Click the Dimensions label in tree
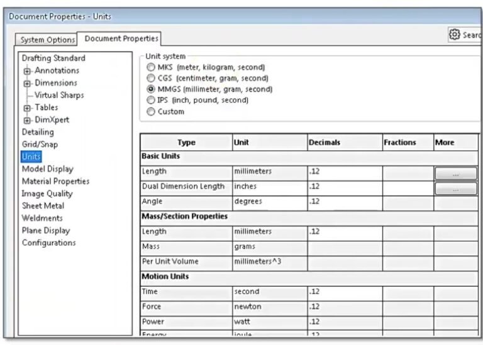Image resolution: width=483 pixels, height=345 pixels. [56, 83]
